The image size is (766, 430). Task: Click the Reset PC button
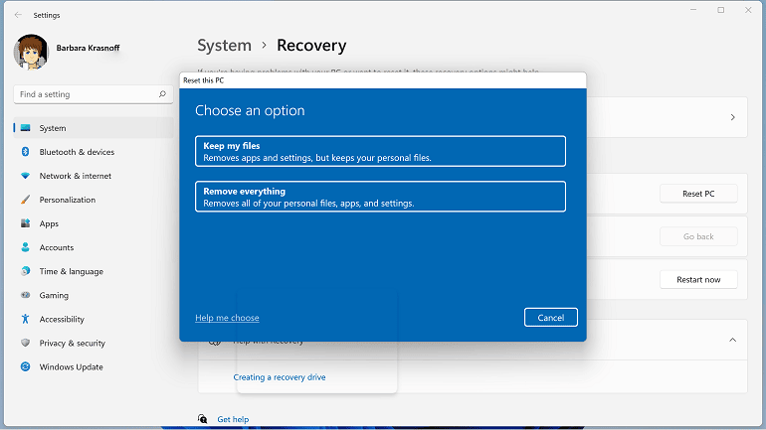click(x=698, y=194)
